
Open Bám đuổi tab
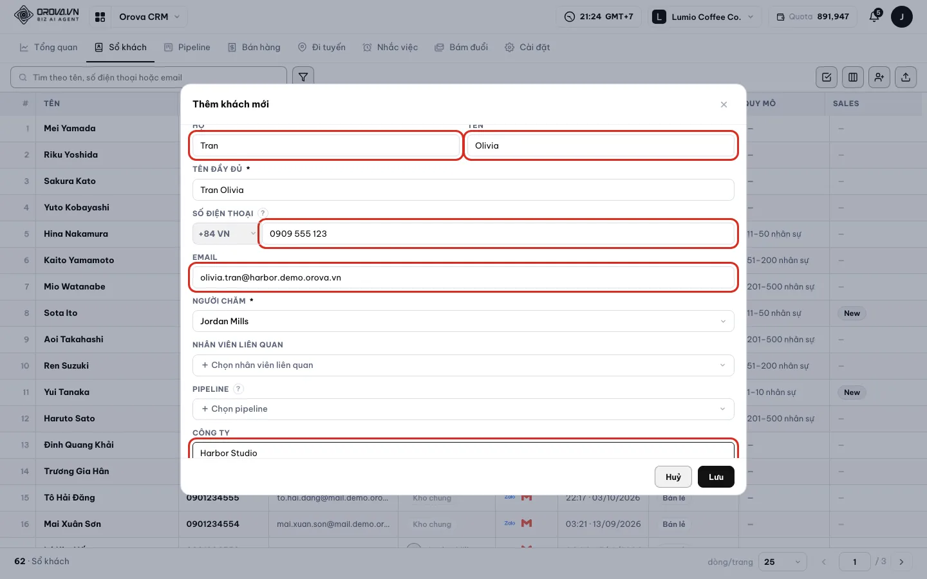pyautogui.click(x=462, y=47)
